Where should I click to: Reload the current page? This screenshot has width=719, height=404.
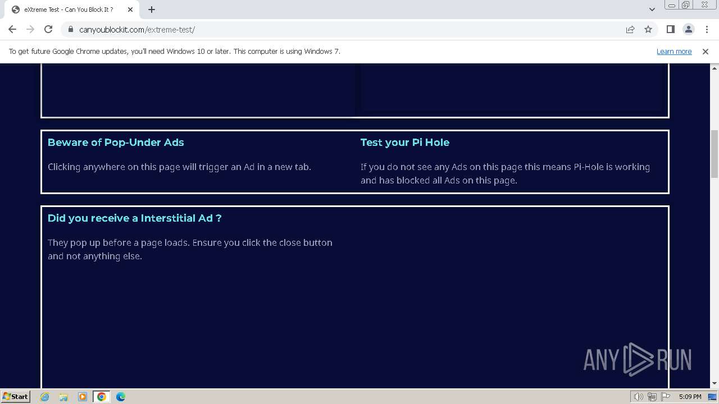pos(48,29)
